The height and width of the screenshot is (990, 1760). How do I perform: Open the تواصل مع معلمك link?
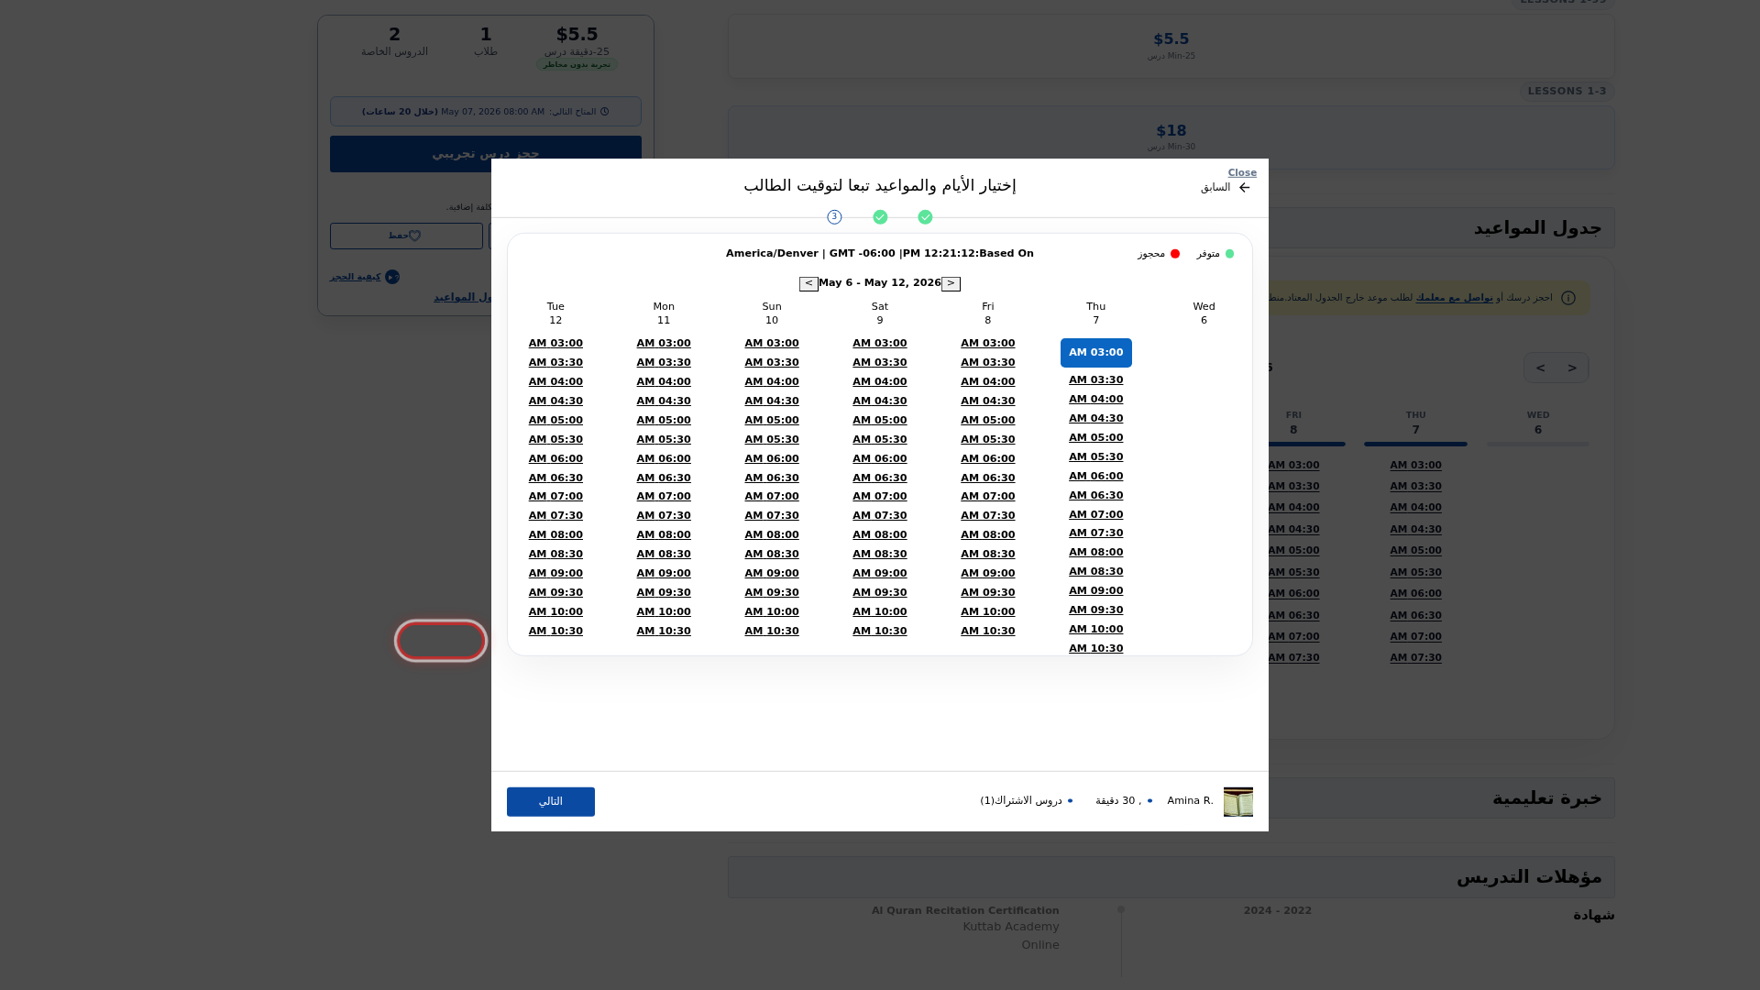pyautogui.click(x=1454, y=298)
